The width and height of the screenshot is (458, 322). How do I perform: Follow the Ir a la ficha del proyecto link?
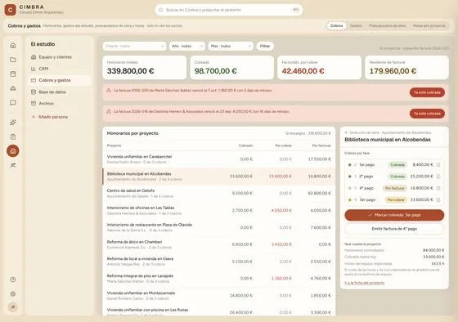pyautogui.click(x=364, y=283)
